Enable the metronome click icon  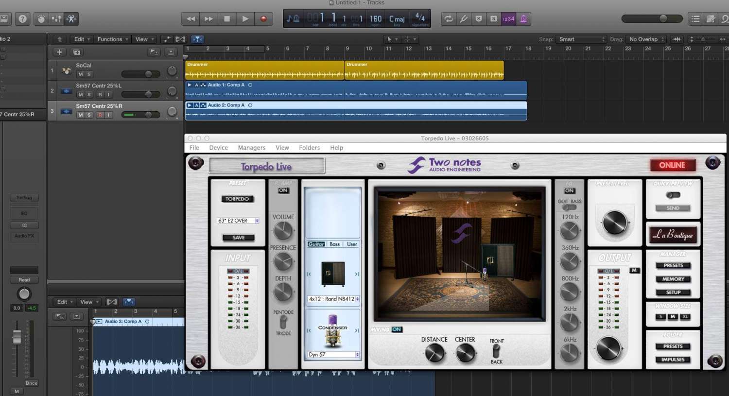[x=523, y=19]
